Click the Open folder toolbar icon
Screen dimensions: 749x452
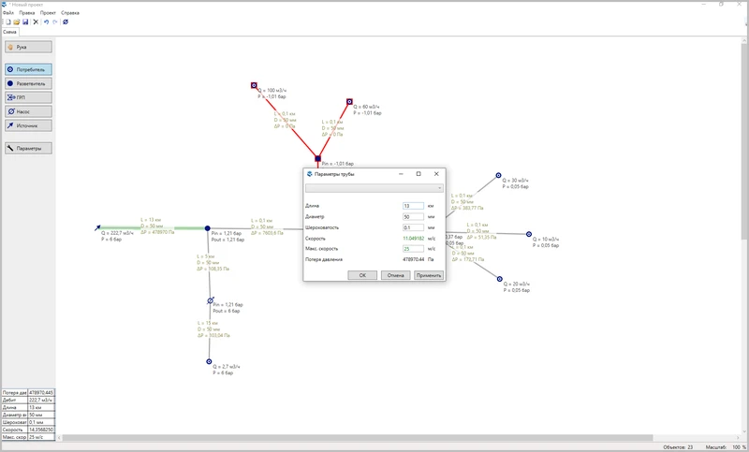[x=15, y=22]
